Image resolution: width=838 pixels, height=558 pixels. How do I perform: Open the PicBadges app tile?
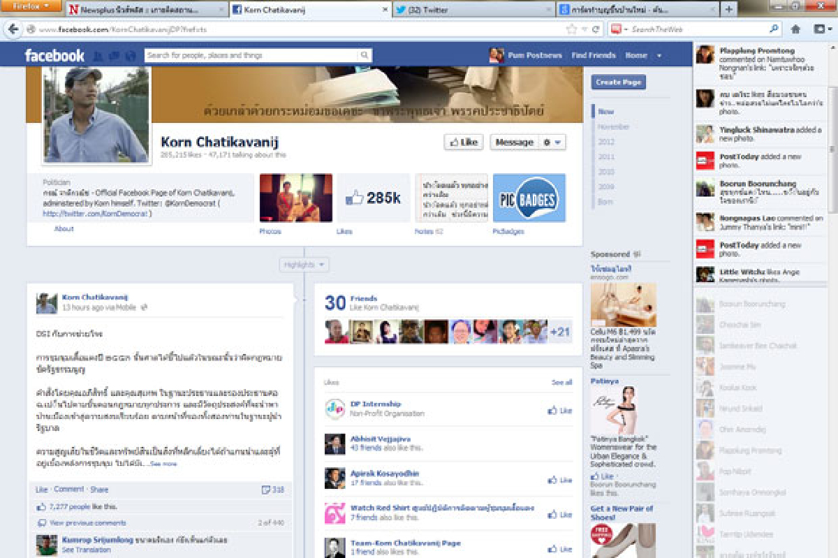(x=529, y=198)
